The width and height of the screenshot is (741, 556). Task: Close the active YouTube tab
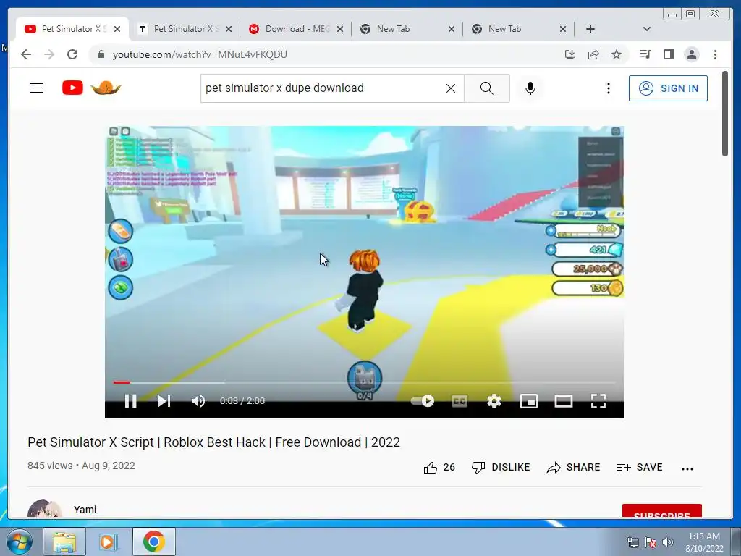click(117, 29)
